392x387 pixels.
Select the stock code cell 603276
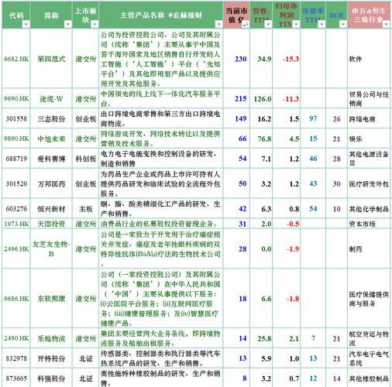point(16,209)
